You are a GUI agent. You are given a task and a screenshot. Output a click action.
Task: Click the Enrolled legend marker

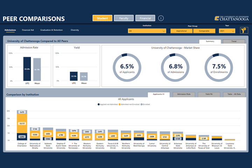(x=141, y=104)
